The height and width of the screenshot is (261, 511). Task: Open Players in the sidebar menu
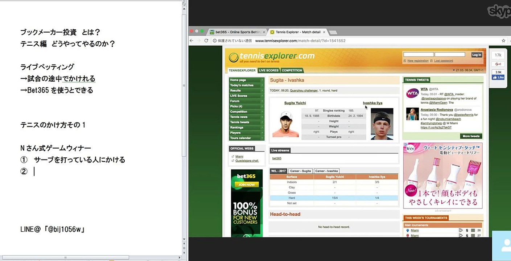246,133
